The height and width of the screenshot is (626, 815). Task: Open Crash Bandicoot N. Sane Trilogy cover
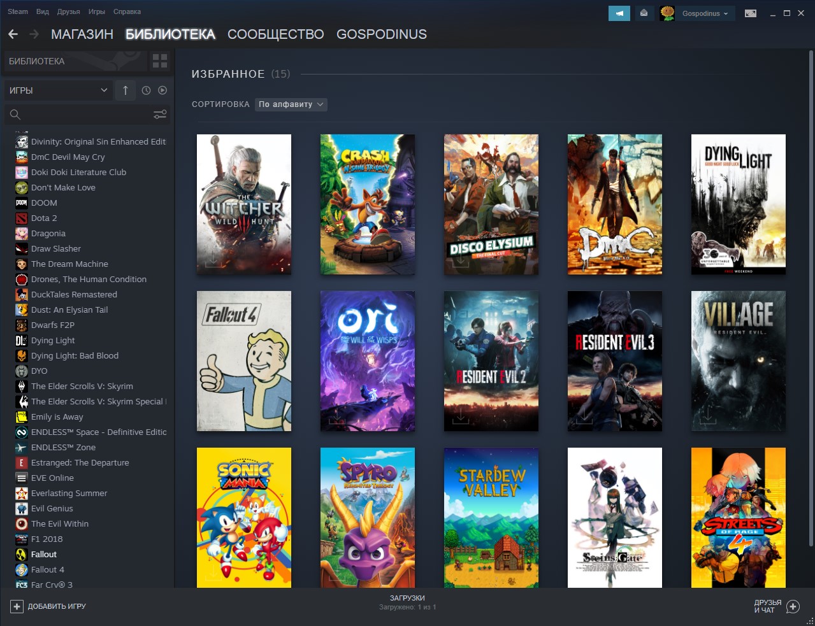[368, 204]
